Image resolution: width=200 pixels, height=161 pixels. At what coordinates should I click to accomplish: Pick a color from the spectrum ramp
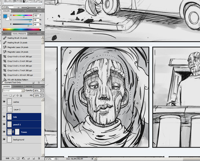[22, 29]
